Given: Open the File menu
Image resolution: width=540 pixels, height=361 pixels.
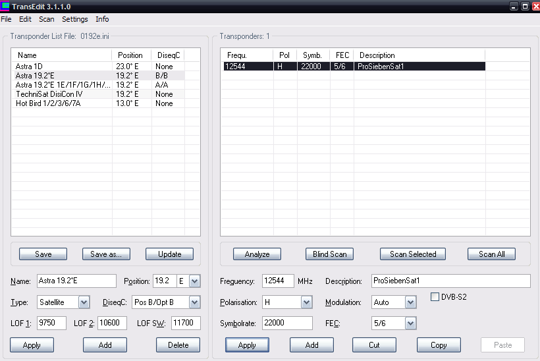Looking at the screenshot, I should coord(6,19).
